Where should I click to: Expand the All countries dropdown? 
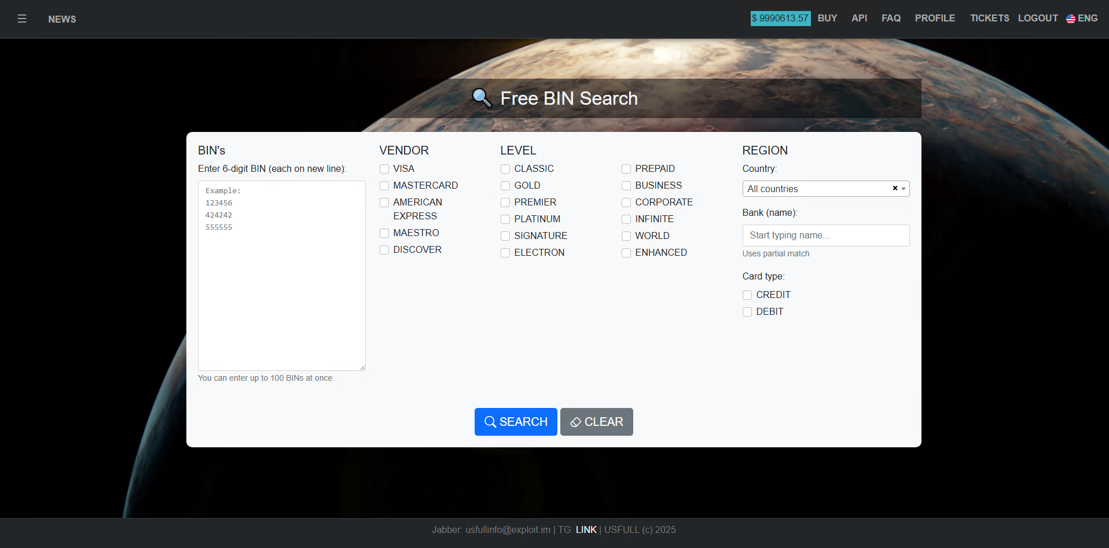[x=825, y=189]
